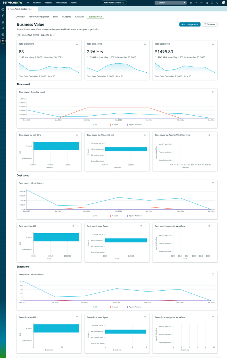Viewport: 227px width, 358px height.
Task: Click info icon on Time saved - Monthly trend
Action: click(x=213, y=92)
